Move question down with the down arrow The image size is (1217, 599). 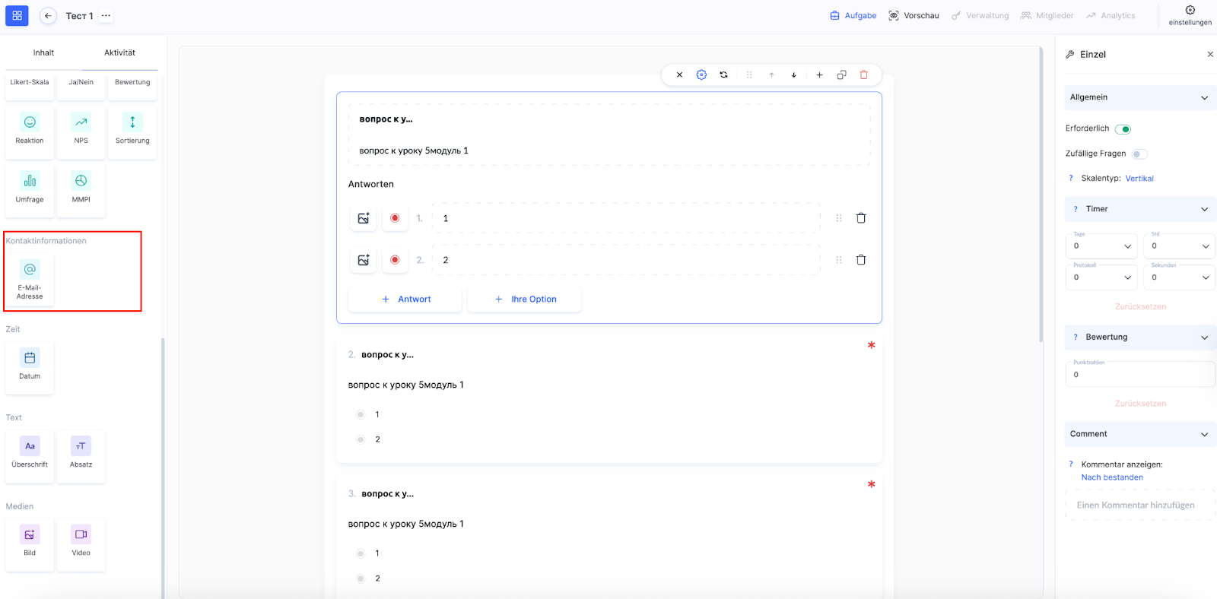[793, 74]
